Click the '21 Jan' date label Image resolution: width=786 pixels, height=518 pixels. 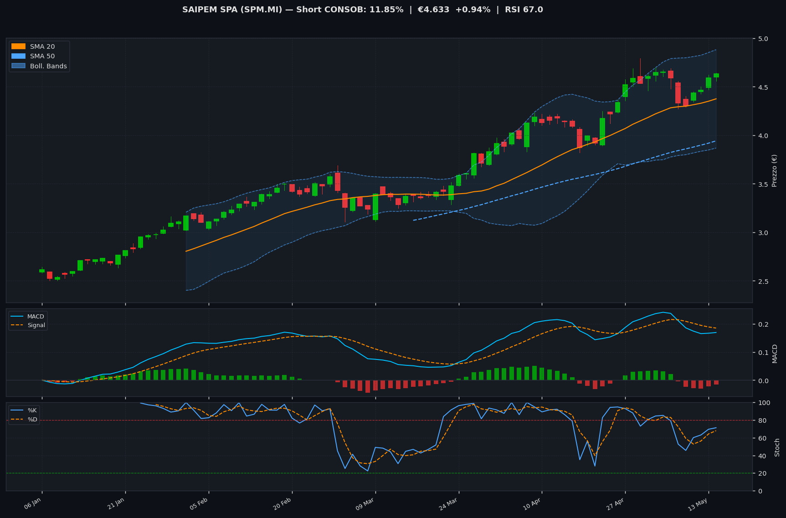116,503
